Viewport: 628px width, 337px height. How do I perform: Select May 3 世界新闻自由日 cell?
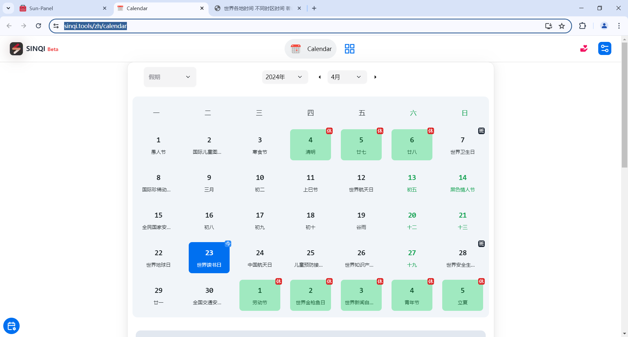[x=361, y=295]
